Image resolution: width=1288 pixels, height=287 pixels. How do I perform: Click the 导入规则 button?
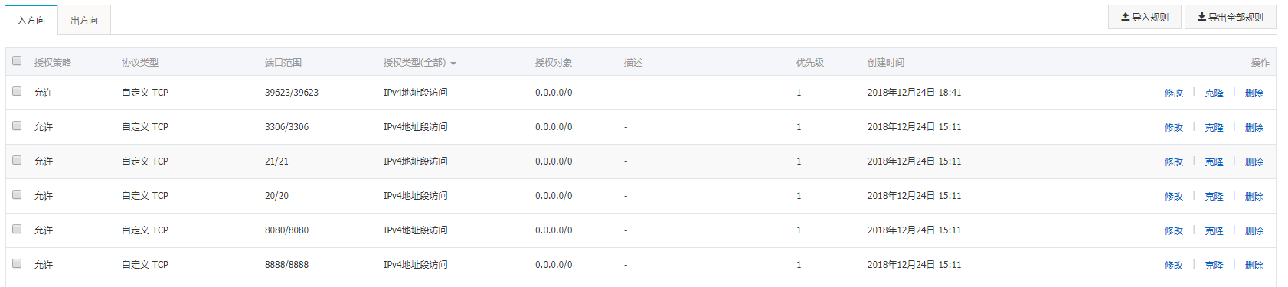(x=1145, y=17)
